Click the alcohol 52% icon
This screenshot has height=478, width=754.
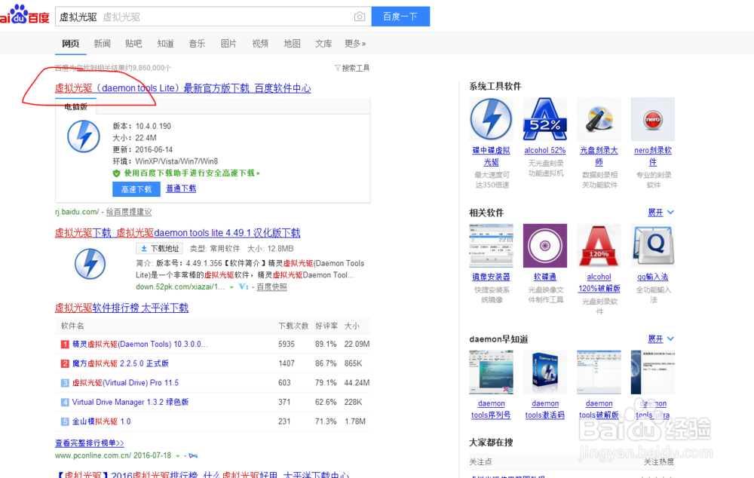(545, 119)
